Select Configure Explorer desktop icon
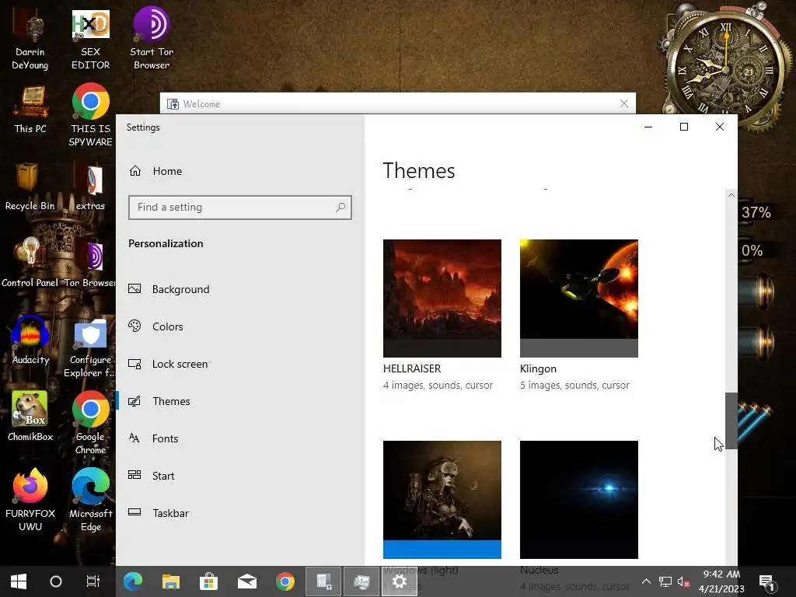Image resolution: width=796 pixels, height=597 pixels. pos(90,348)
